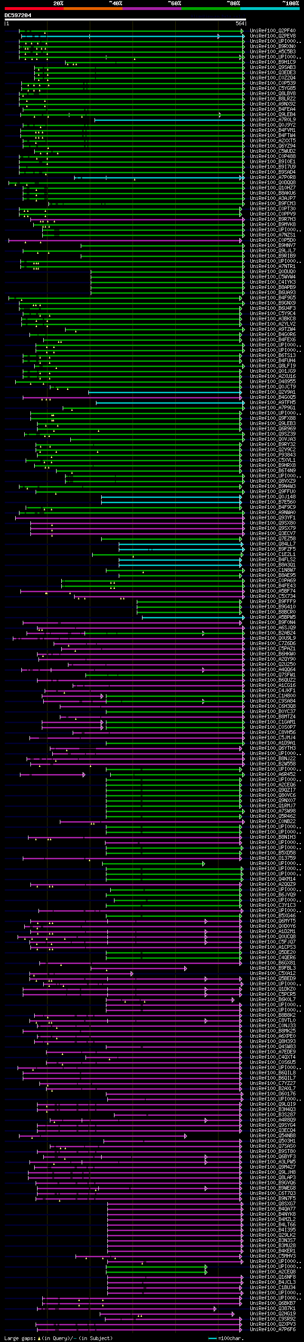
Task: Click the label UniRef100_B4FVM1
Action: (x=272, y=130)
